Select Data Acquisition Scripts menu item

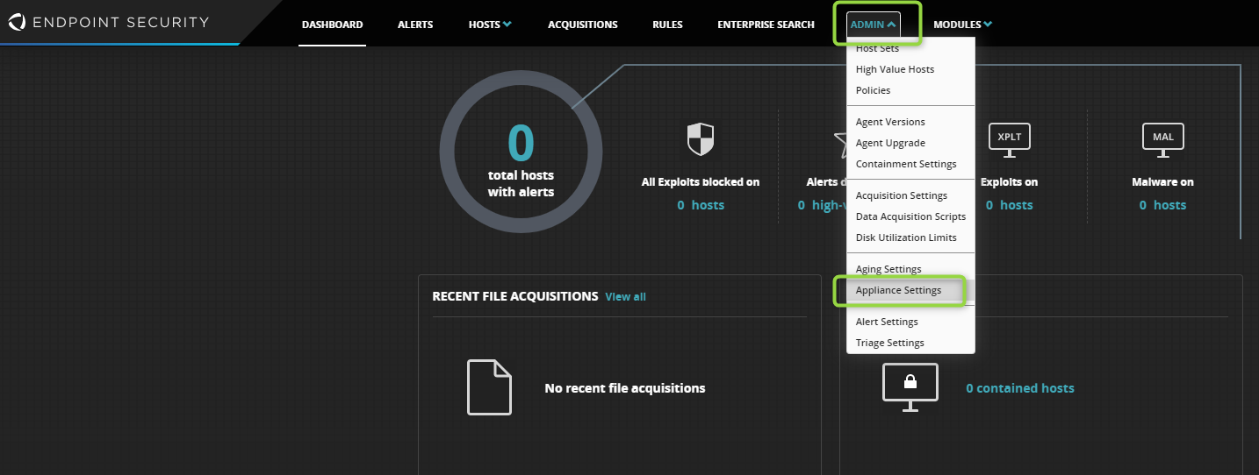click(910, 216)
